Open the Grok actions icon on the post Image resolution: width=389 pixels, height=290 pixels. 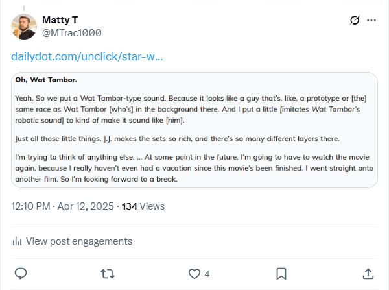point(355,20)
